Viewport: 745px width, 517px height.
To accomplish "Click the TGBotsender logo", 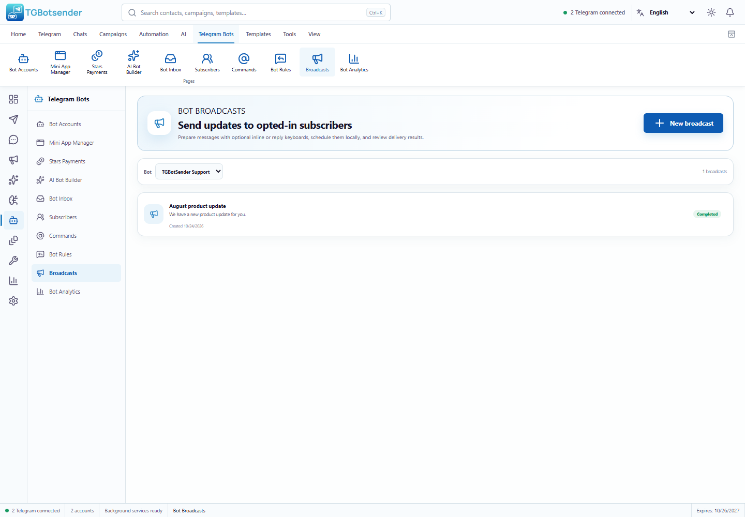I will pos(44,12).
